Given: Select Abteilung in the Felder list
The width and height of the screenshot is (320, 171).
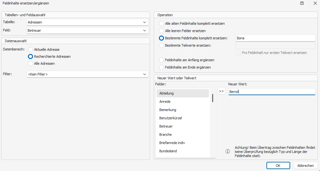Looking at the screenshot, I should [x=183, y=93].
